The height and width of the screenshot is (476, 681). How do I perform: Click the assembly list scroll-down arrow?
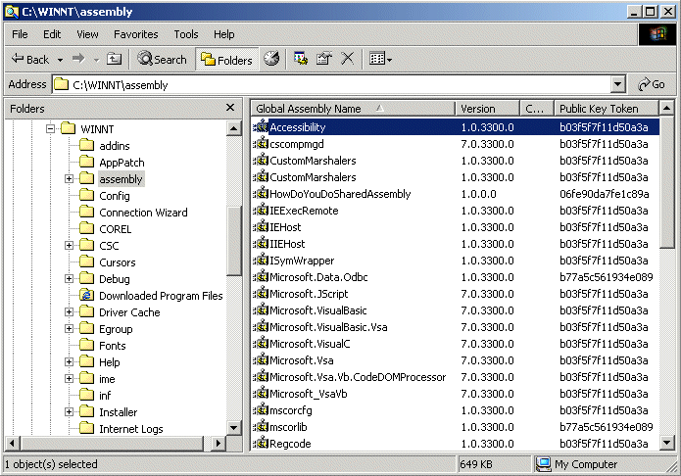pos(666,443)
